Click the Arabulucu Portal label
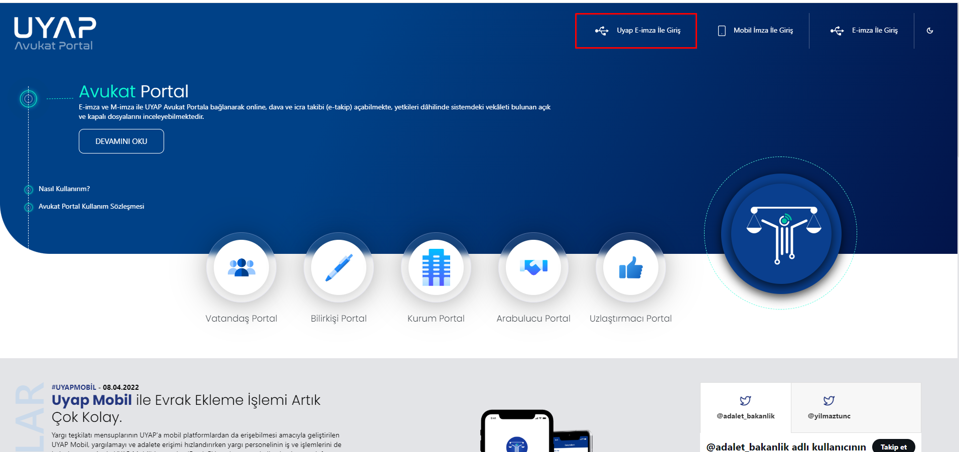 (x=533, y=319)
